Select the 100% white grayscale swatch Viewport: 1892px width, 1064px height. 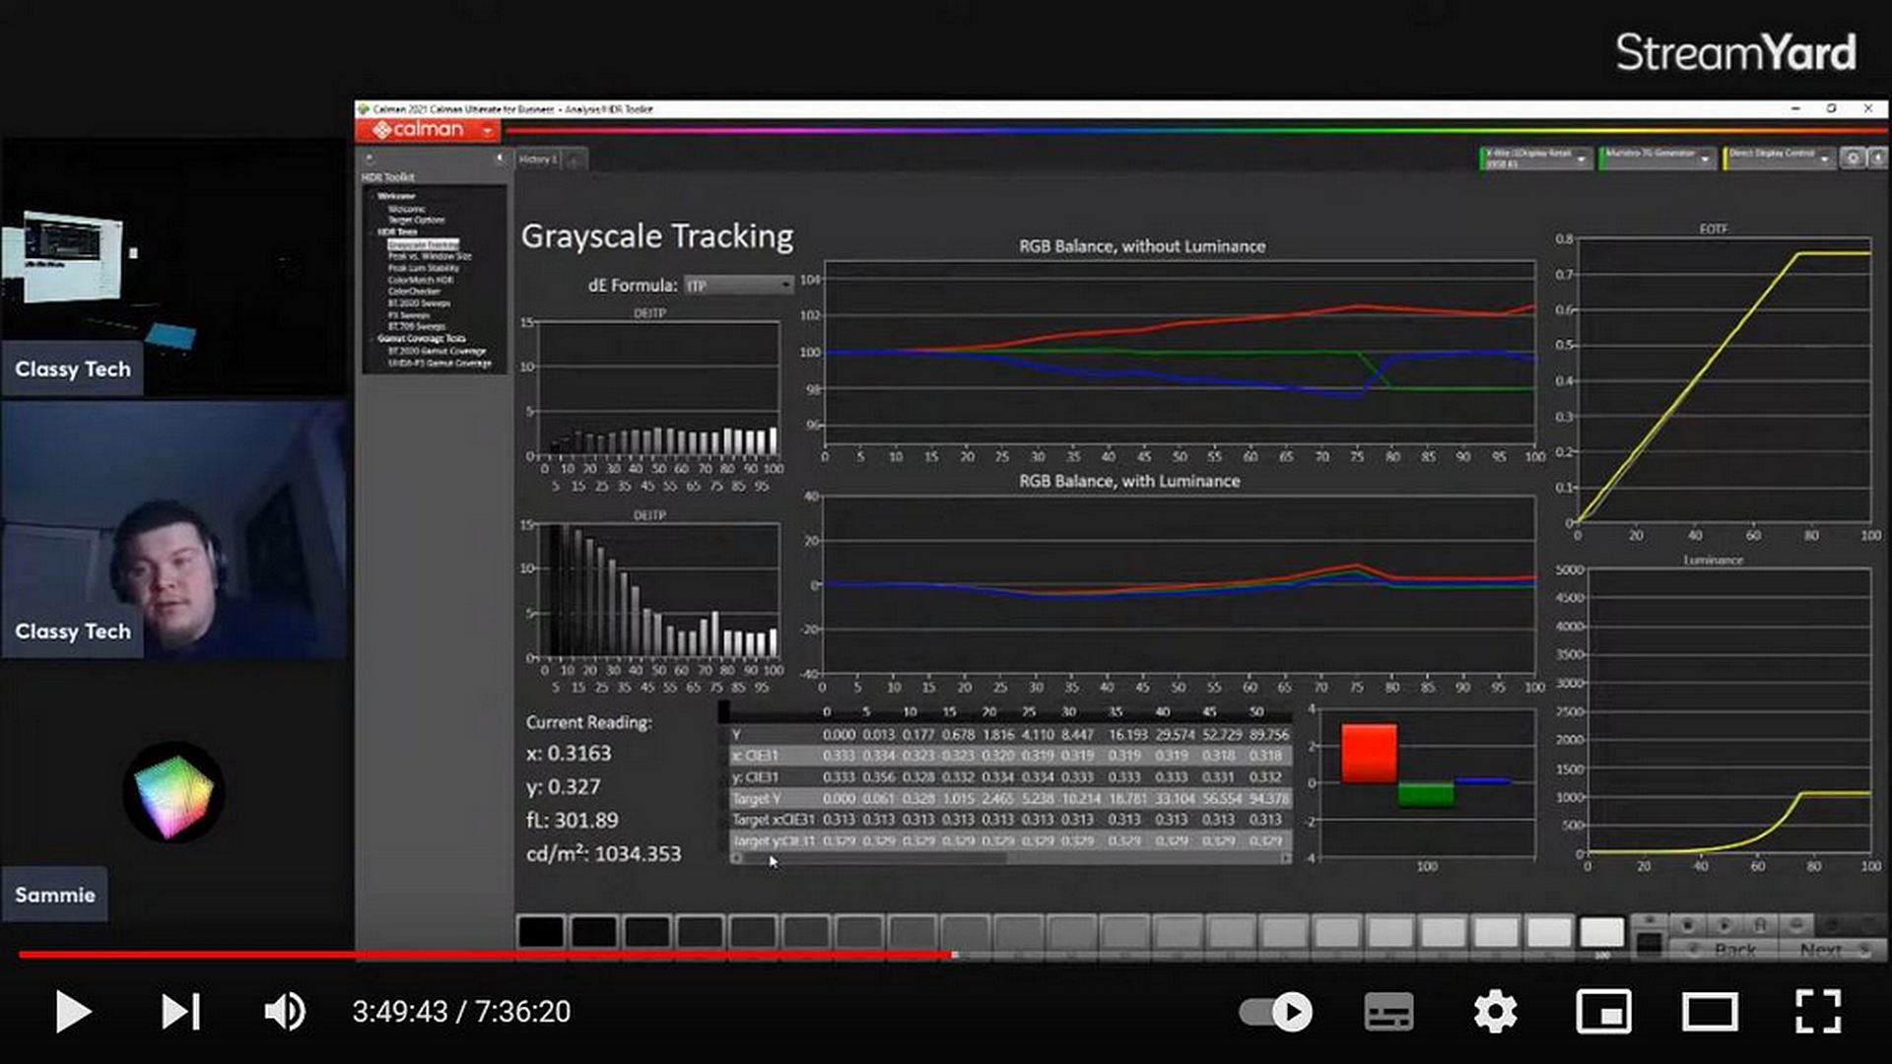[1601, 932]
